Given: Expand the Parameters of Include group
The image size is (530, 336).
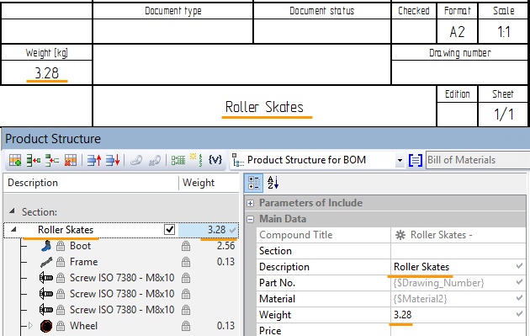Looking at the screenshot, I should (x=250, y=203).
